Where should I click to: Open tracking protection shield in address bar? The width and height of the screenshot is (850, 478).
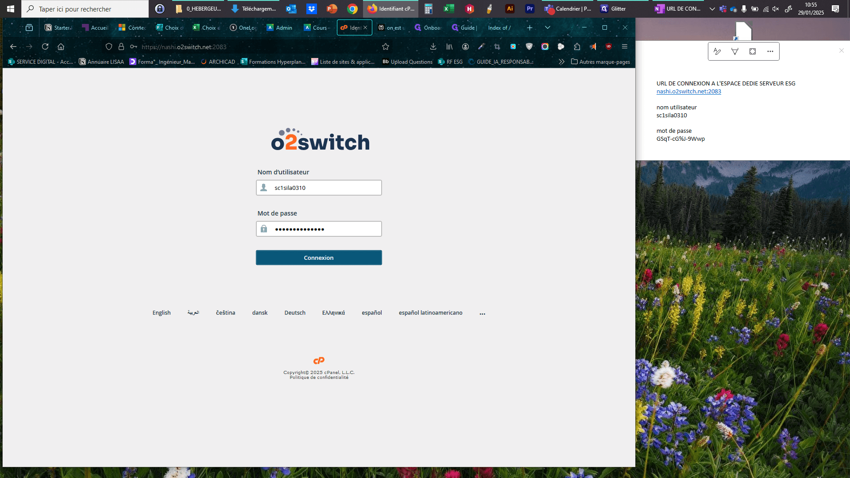click(x=109, y=46)
